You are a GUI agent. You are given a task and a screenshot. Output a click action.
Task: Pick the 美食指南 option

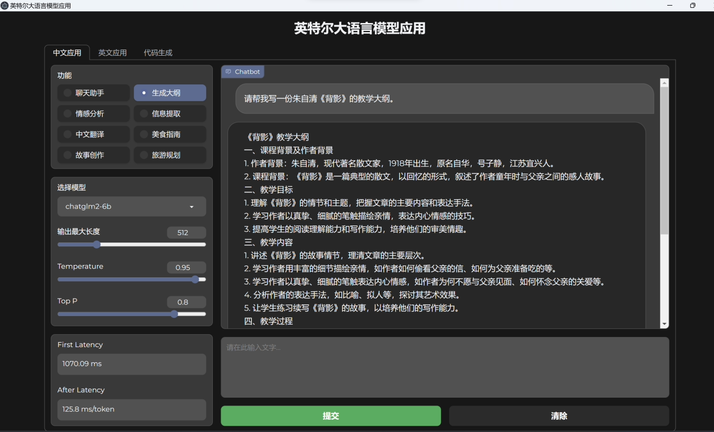click(x=170, y=134)
